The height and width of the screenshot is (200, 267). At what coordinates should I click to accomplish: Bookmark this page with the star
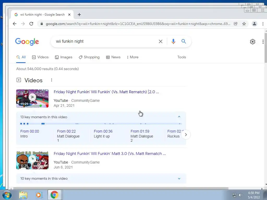click(244, 24)
